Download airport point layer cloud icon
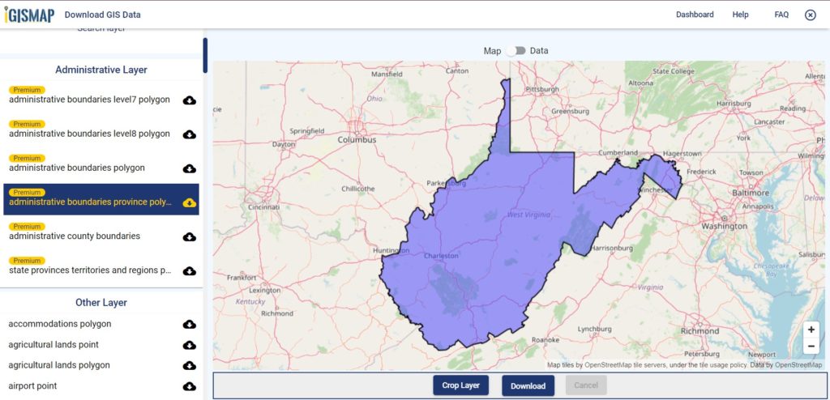The width and height of the screenshot is (830, 400). coord(190,386)
